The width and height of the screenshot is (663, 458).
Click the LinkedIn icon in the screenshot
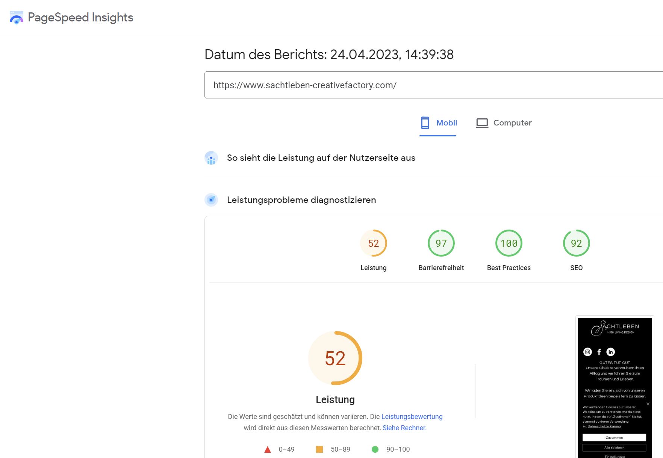click(x=611, y=352)
